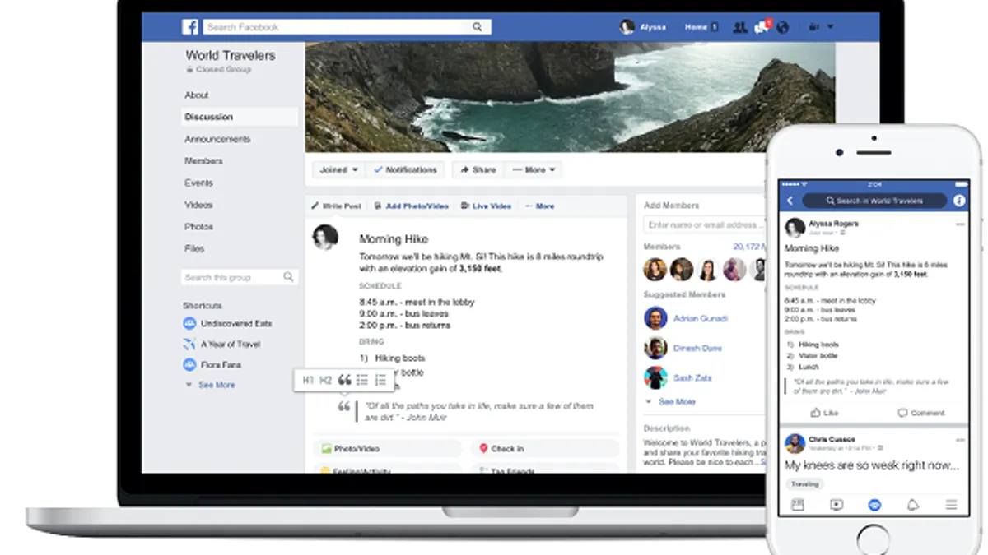Tap the video icon in phone bottom bar
Screen dimensions: 988x555
[x=837, y=505]
